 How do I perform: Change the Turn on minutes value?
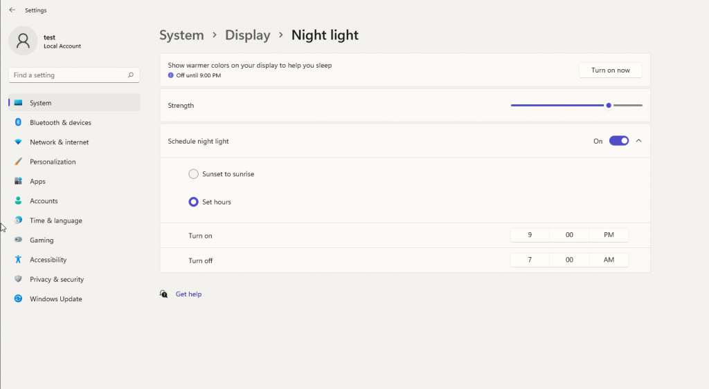569,235
